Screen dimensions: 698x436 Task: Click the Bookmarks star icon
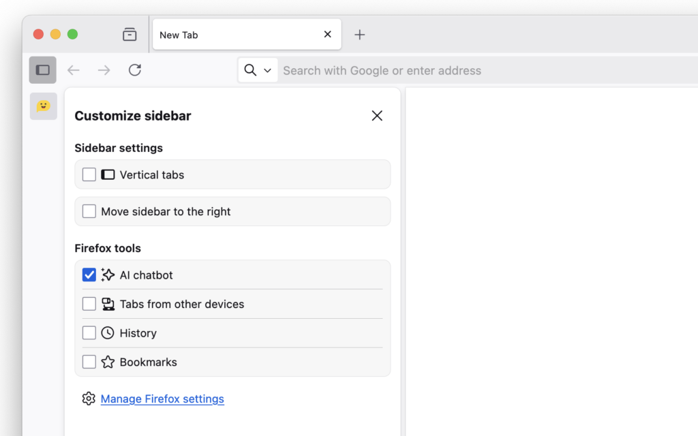coord(108,362)
